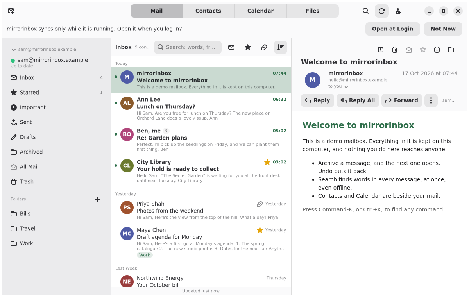
Task: Open the Work folder
Action: (x=57, y=243)
